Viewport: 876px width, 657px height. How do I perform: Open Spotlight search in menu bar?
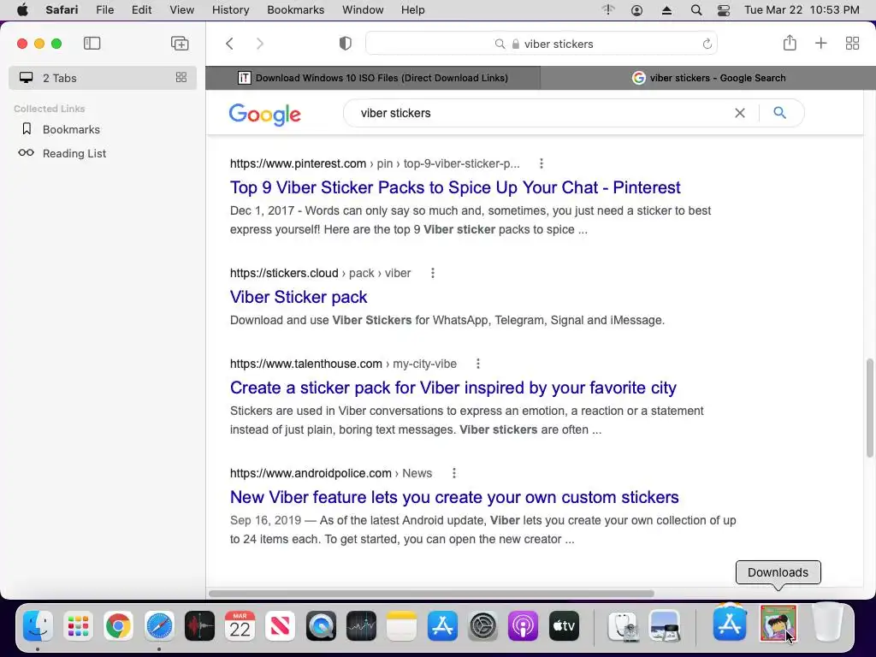pos(696,10)
